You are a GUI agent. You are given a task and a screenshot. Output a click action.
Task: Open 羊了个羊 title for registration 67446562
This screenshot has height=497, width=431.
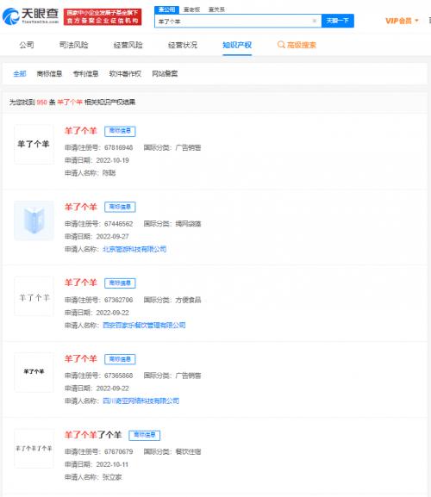click(80, 207)
